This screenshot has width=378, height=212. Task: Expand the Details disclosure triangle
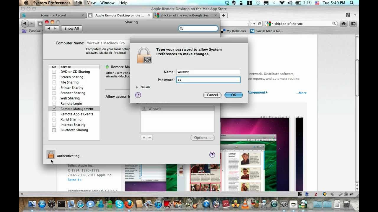(x=137, y=87)
